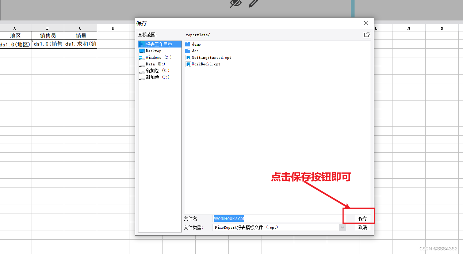Screen dimensions: 463x254
Task: Click the 销量 header cell
Action: [80, 35]
